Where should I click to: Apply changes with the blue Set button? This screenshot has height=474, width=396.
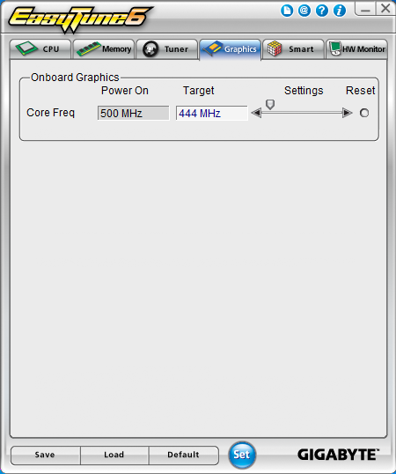click(242, 455)
